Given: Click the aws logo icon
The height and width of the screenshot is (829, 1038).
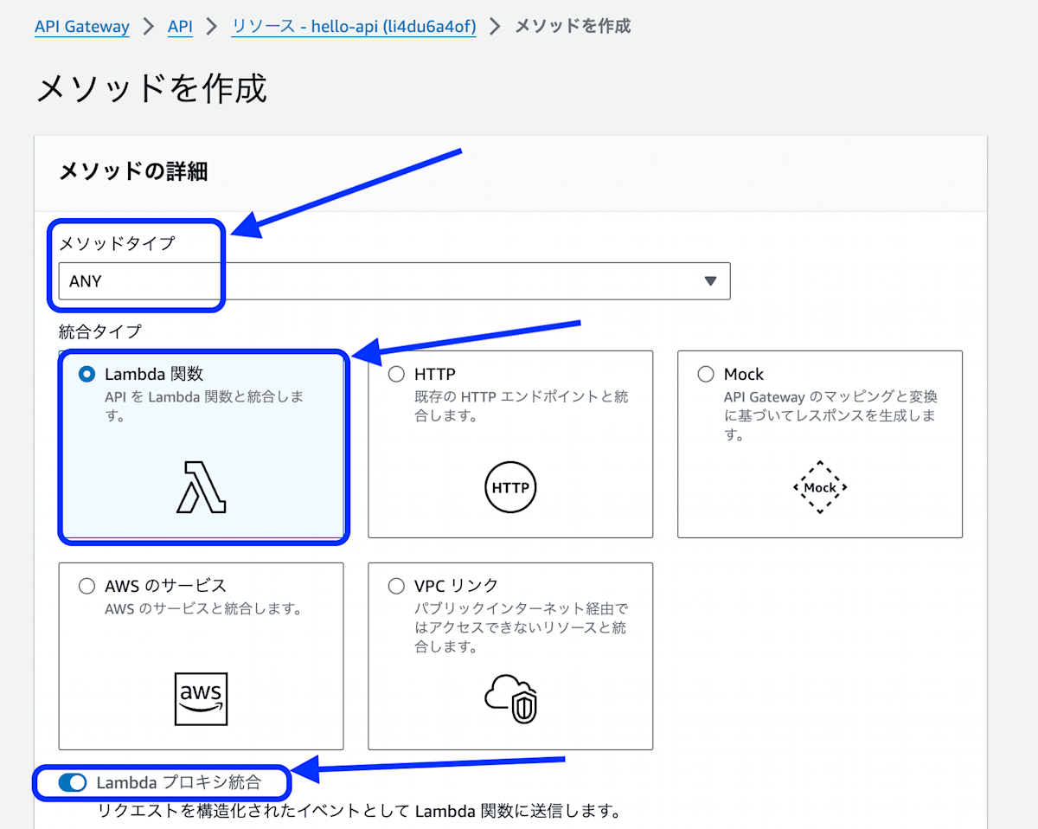Looking at the screenshot, I should point(201,698).
